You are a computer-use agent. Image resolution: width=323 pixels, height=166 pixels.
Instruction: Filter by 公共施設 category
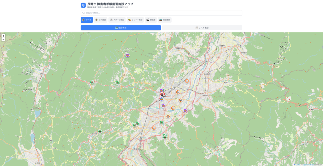pyautogui.click(x=101, y=20)
